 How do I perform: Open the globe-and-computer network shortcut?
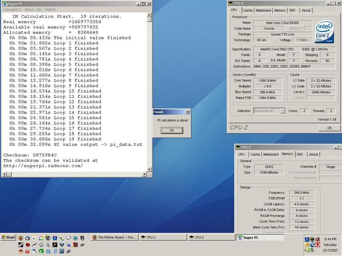click(x=68, y=244)
